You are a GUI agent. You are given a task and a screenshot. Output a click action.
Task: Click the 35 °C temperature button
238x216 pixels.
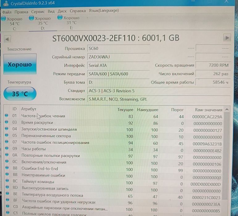point(20,93)
